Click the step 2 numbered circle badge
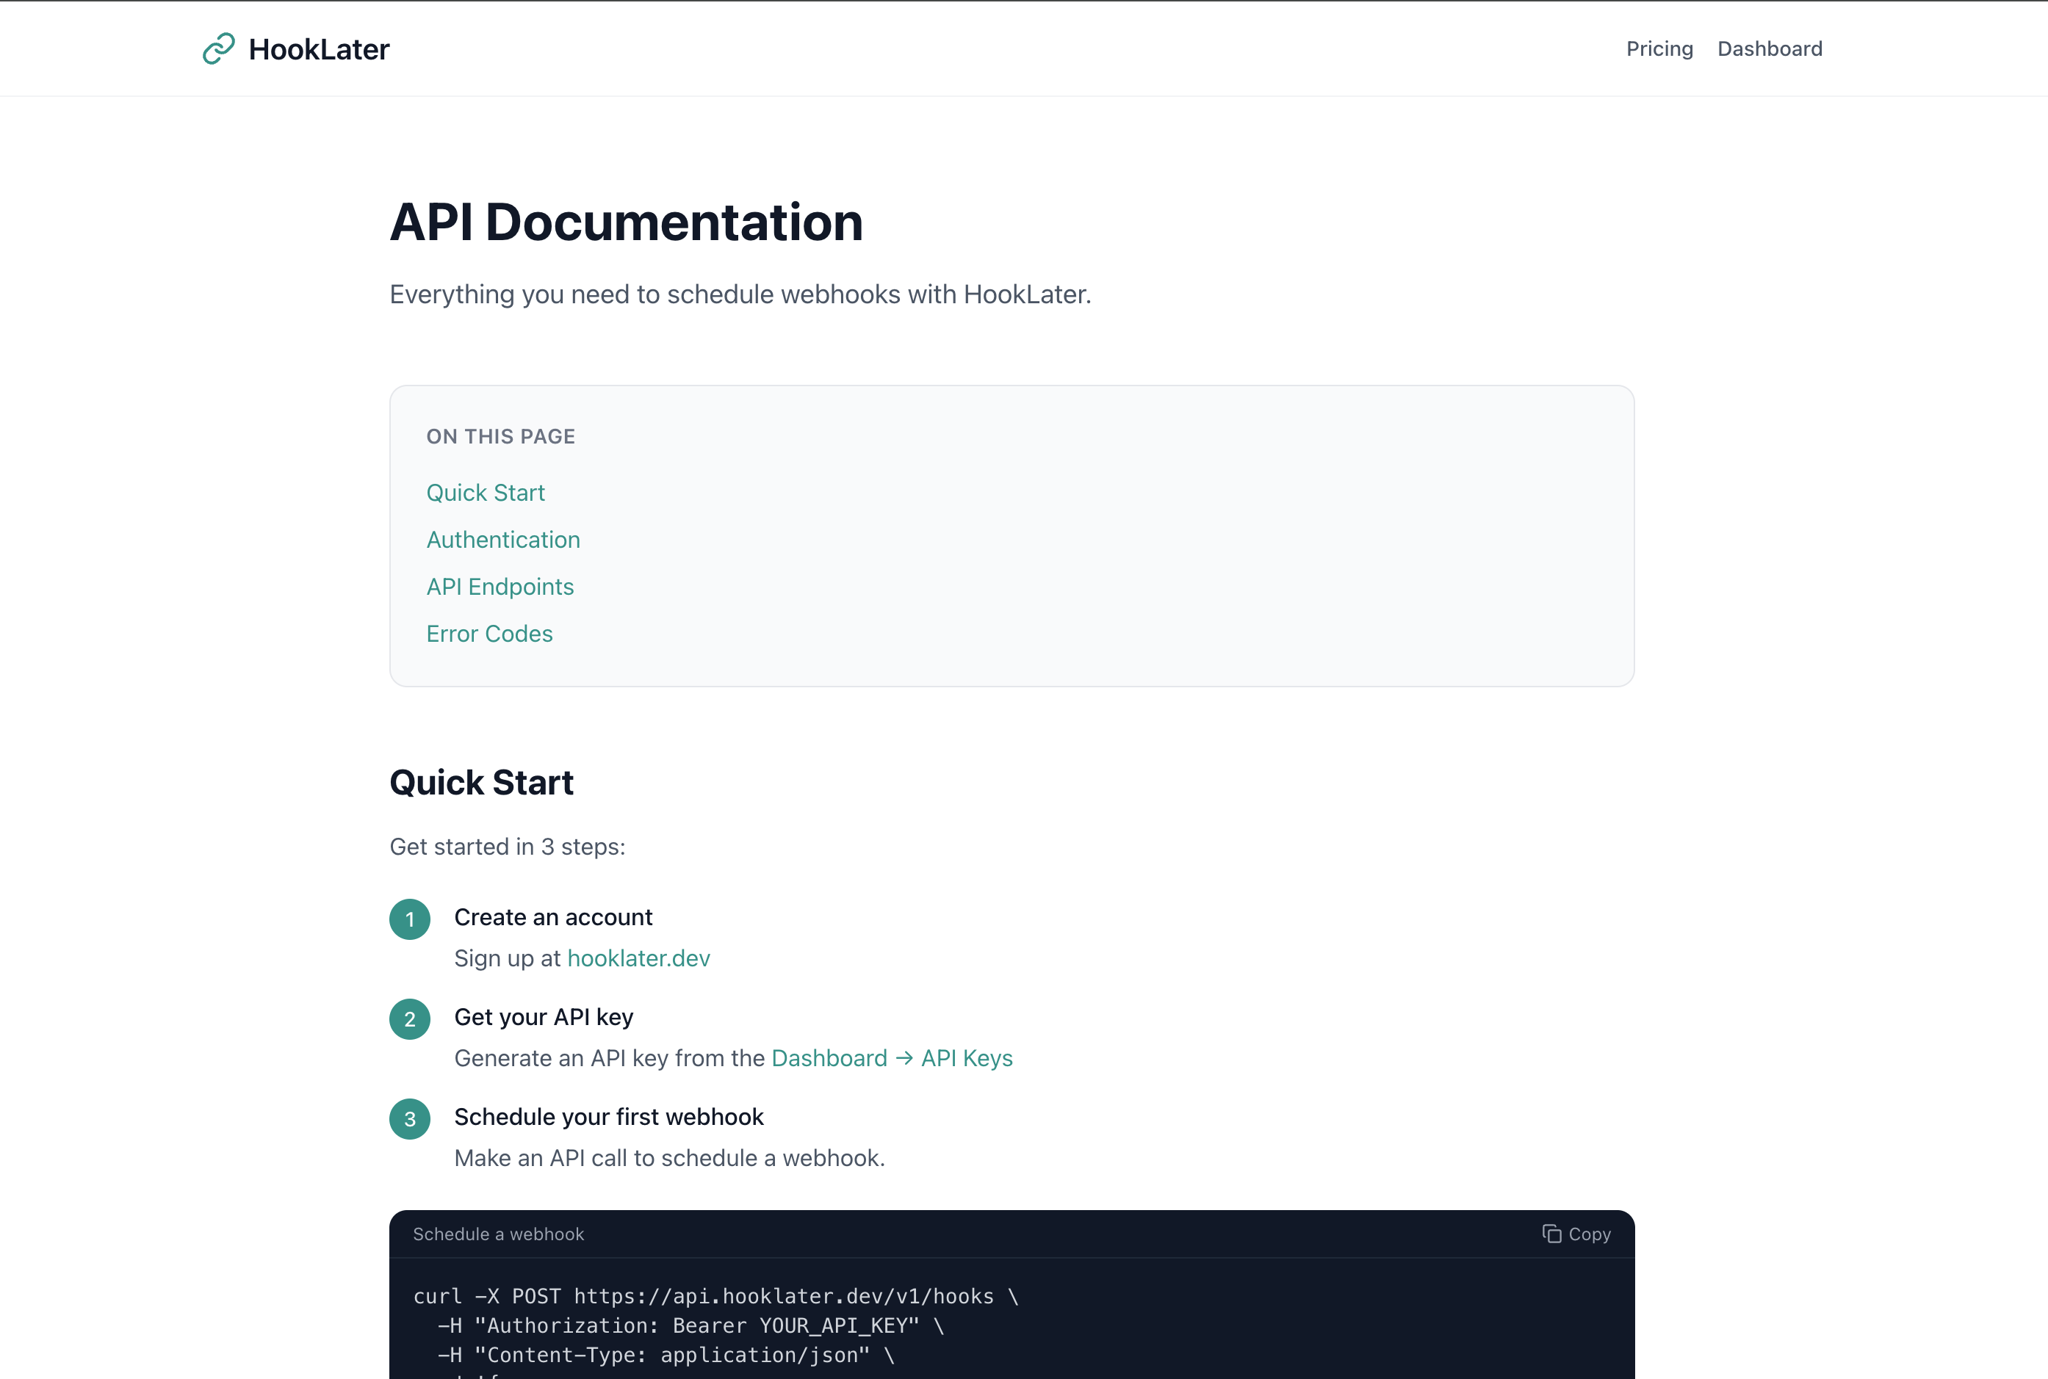This screenshot has width=2048, height=1379. pos(410,1019)
